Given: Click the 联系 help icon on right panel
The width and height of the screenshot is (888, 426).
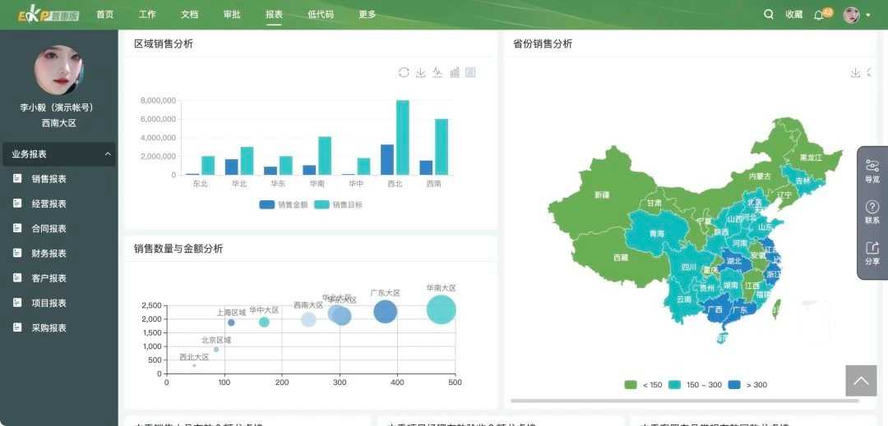Looking at the screenshot, I should [x=872, y=207].
